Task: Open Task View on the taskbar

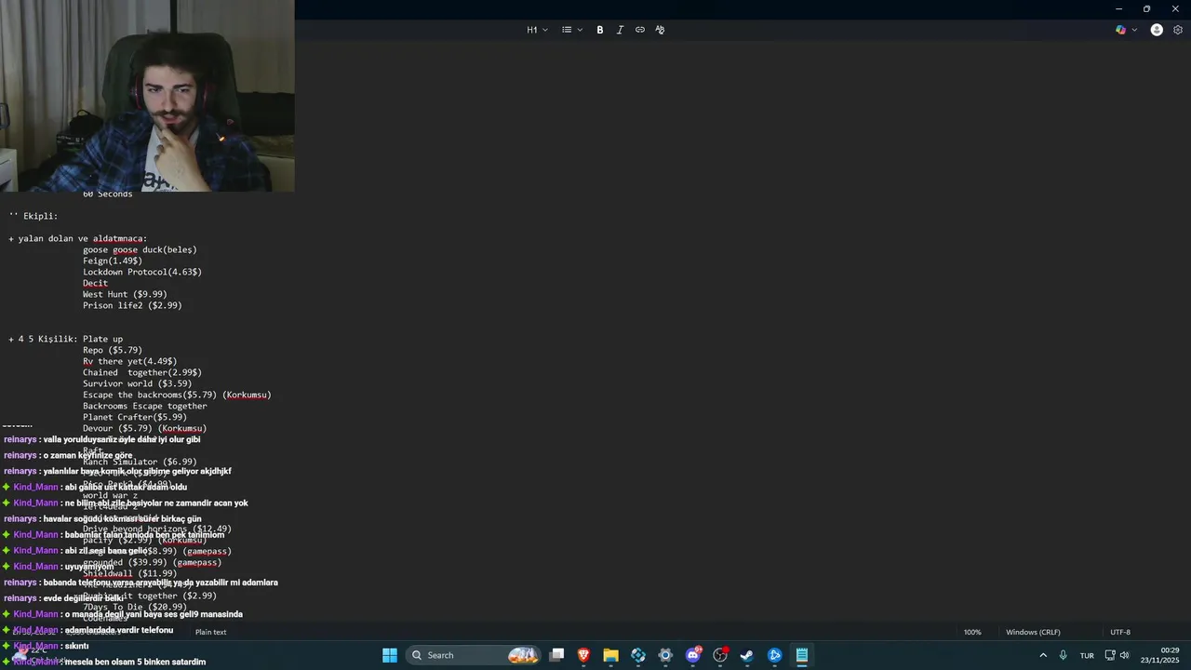Action: click(x=556, y=655)
